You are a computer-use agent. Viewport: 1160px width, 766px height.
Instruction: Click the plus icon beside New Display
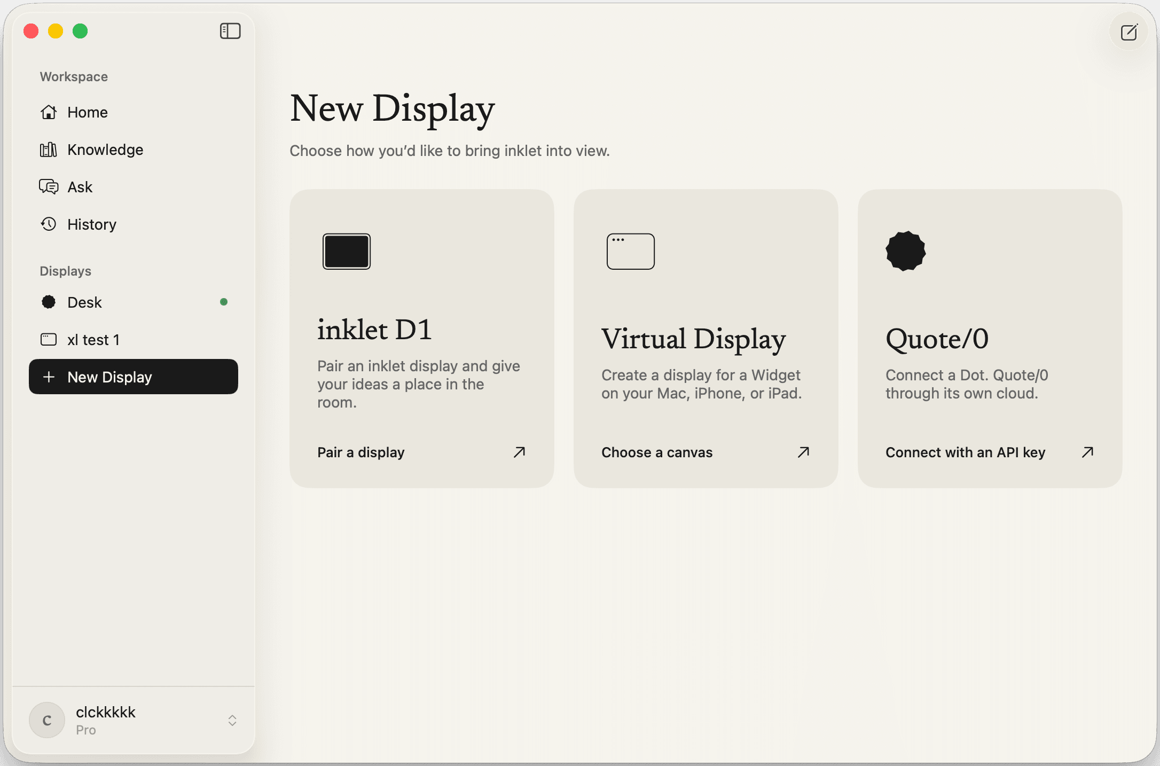point(49,377)
